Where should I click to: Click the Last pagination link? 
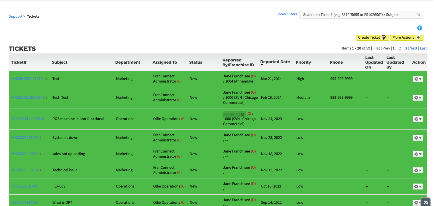[423, 48]
